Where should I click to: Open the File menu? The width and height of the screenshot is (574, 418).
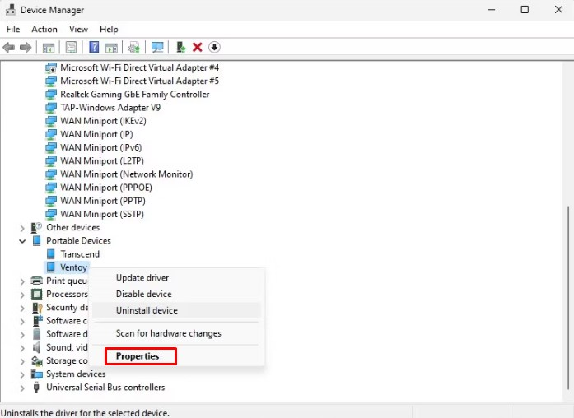point(13,30)
